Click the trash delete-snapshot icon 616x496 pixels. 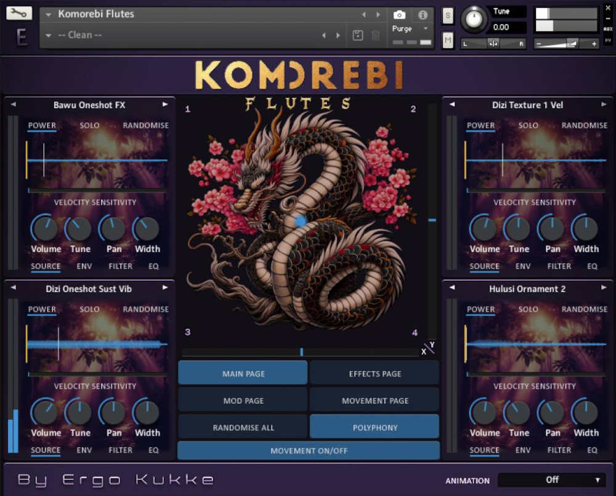376,35
